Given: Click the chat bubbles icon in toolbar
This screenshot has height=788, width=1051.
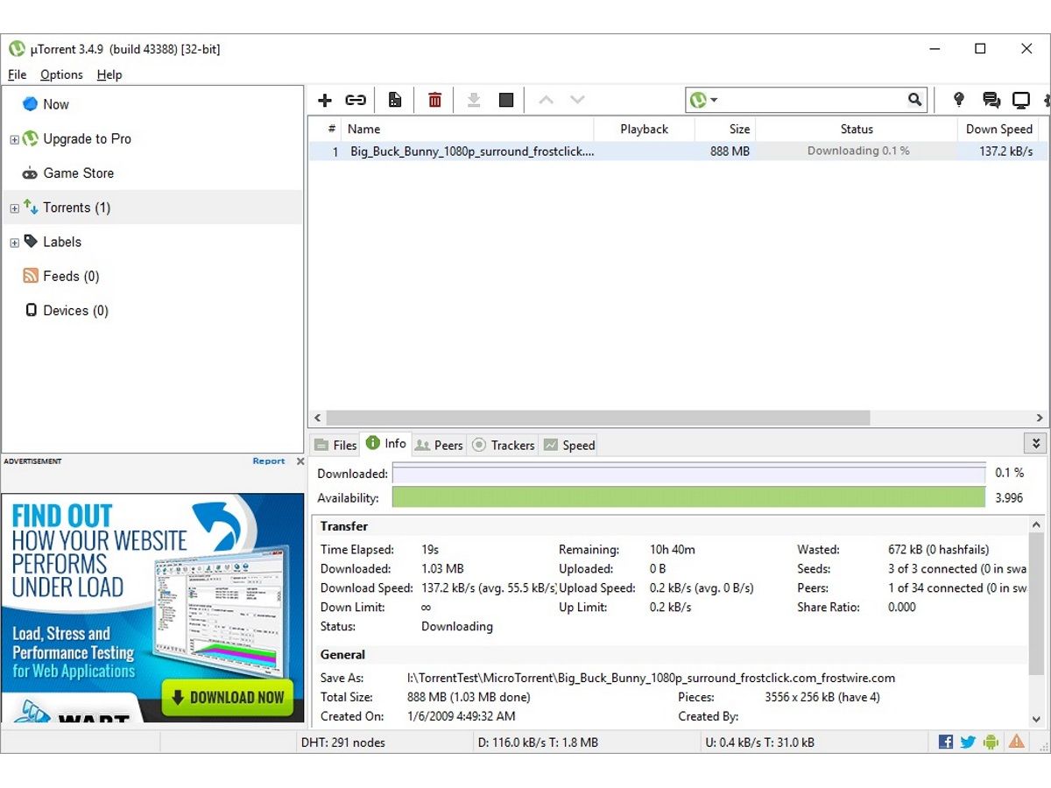Looking at the screenshot, I should click(x=991, y=100).
